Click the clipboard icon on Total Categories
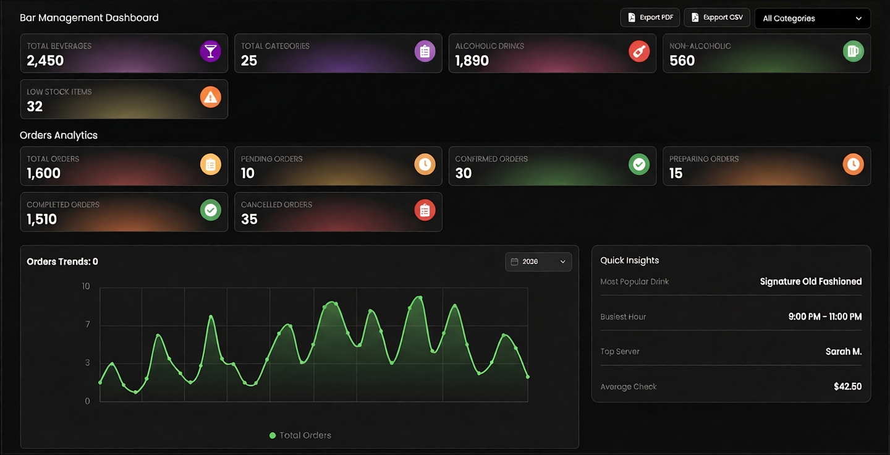Image resolution: width=890 pixels, height=455 pixels. (425, 51)
